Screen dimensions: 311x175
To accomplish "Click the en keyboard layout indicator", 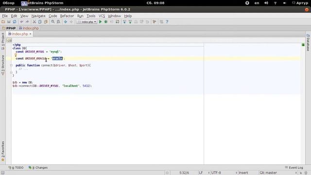I will point(257,3).
